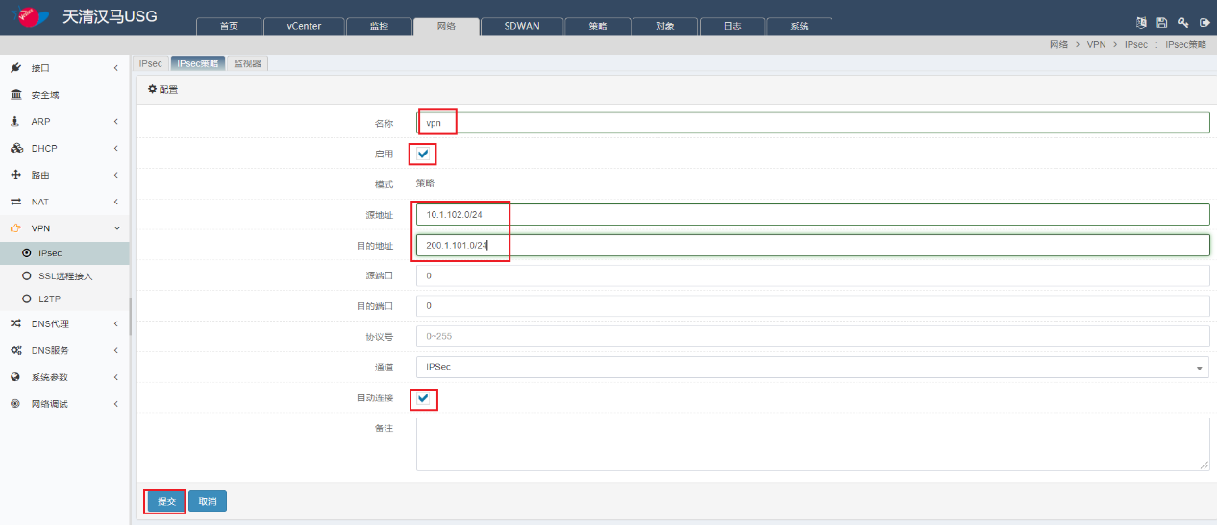Open the 通道 IPSec dropdown

[812, 368]
